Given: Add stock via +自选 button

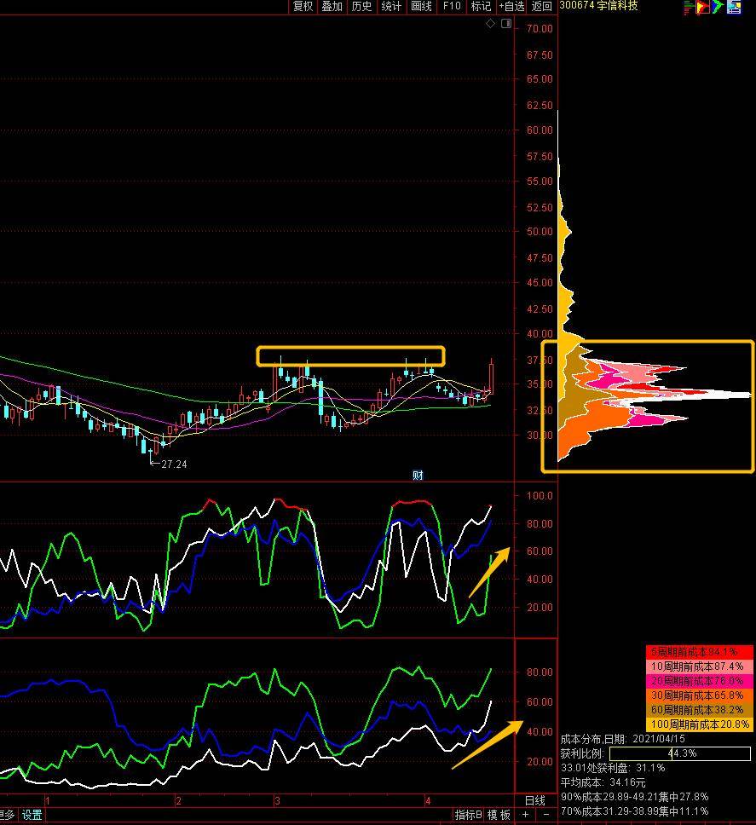Looking at the screenshot, I should click(511, 6).
